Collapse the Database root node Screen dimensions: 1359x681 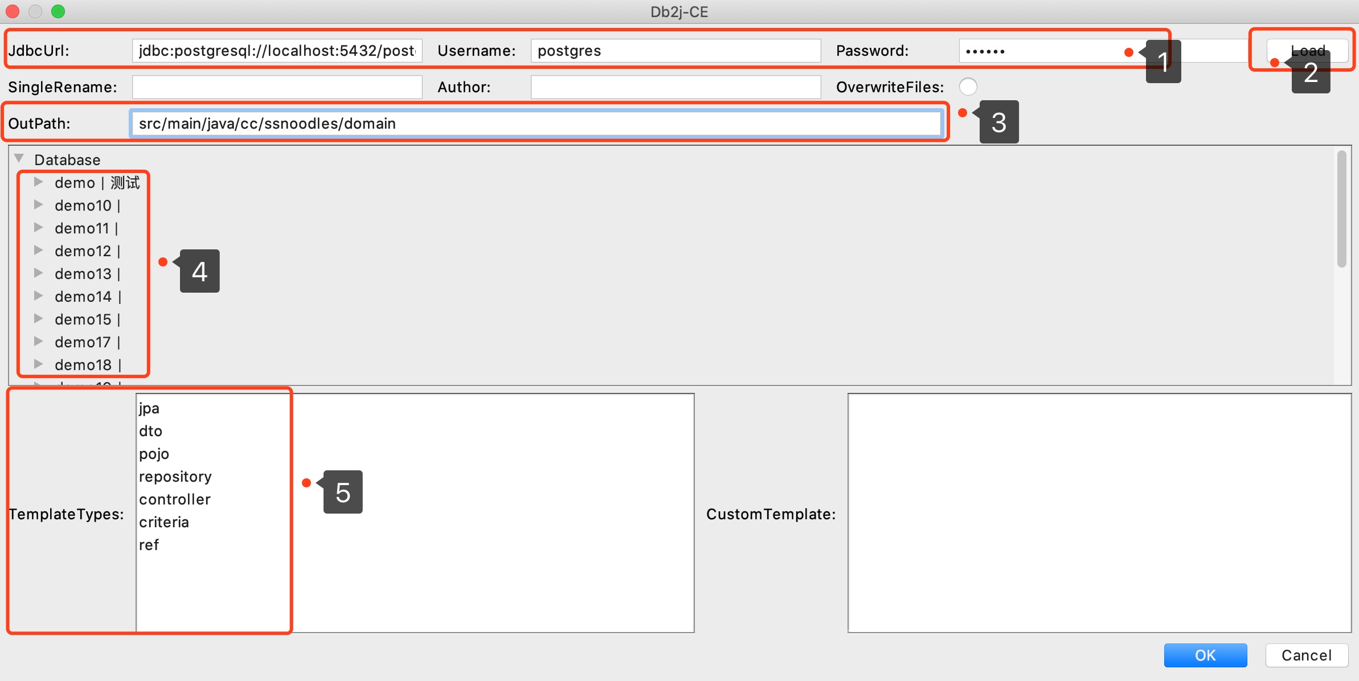point(19,158)
